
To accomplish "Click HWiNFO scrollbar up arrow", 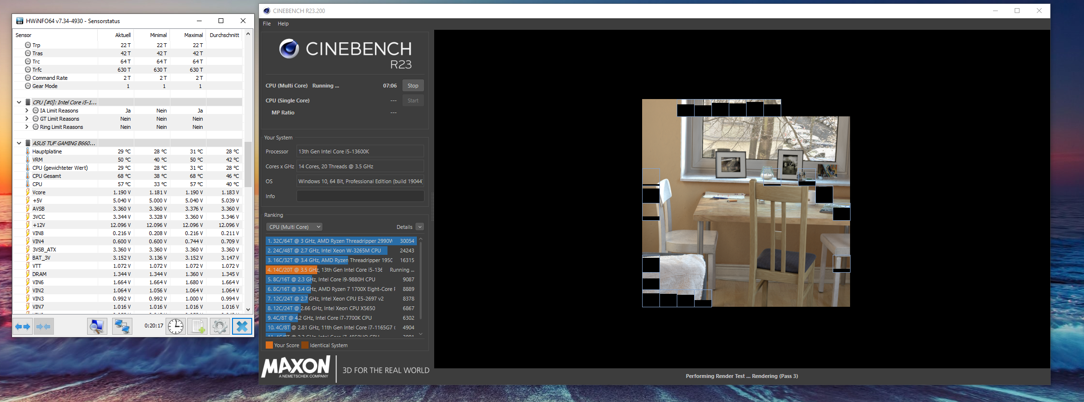I will pos(248,34).
